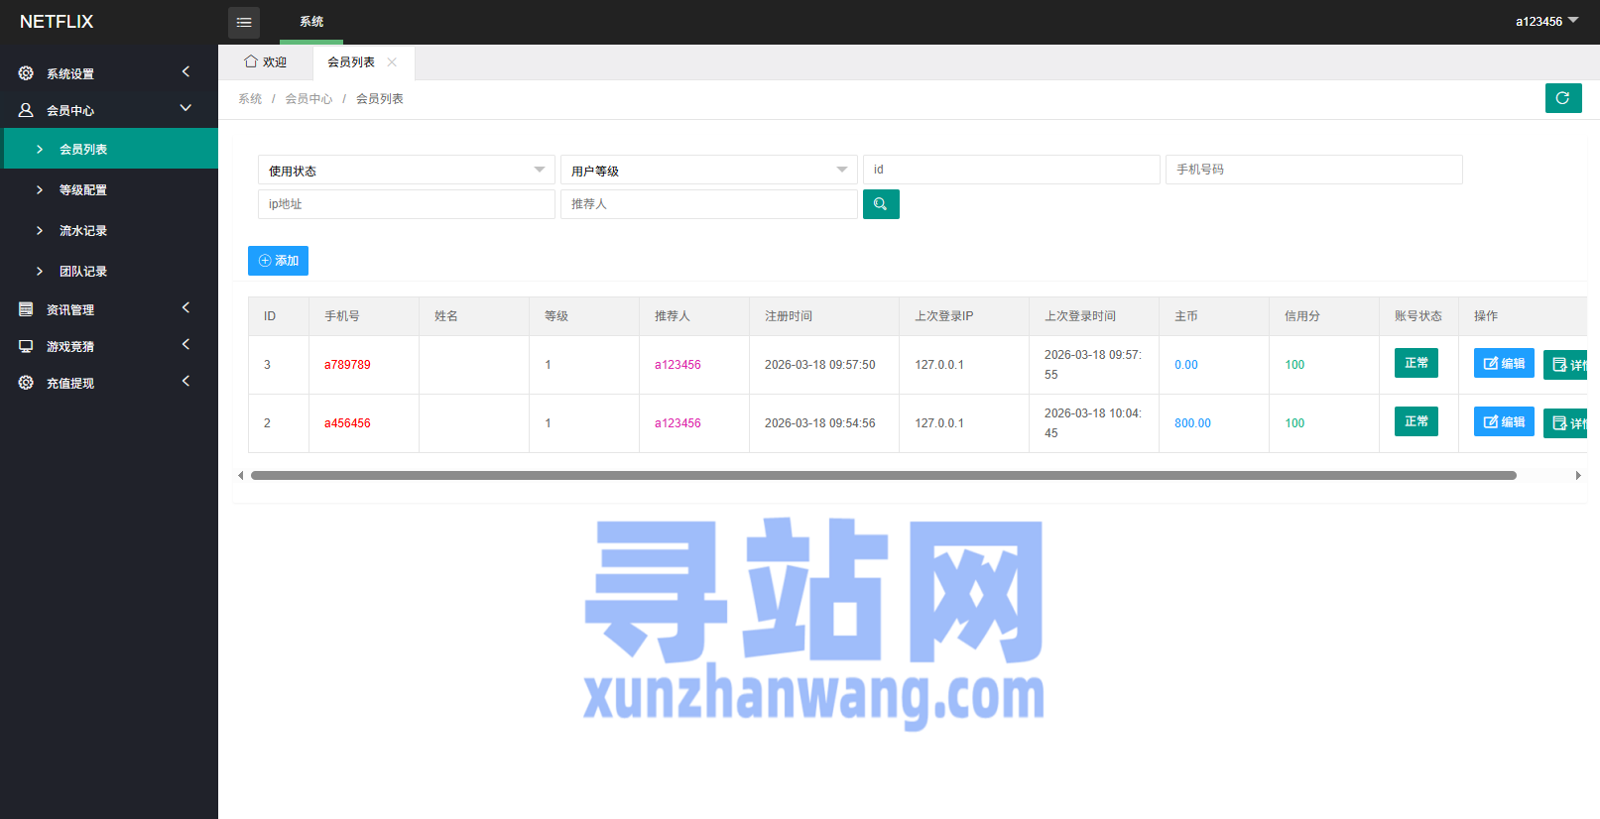
Task: Click the hamburger menu toggle icon
Action: tap(244, 22)
